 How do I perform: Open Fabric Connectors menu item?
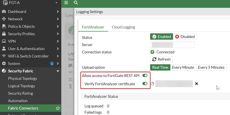(x=30, y=108)
